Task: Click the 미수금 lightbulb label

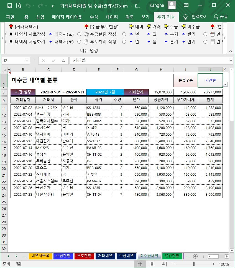Action: [191, 27]
